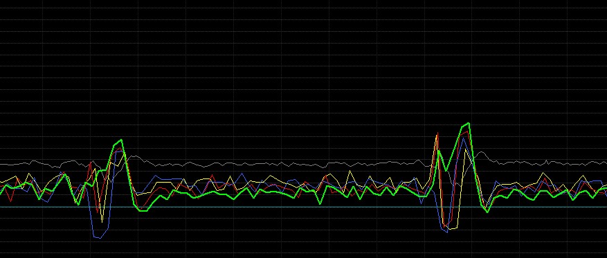Select blue line peak in right spike
Viewport: 607px width, 258px height.
(463, 138)
